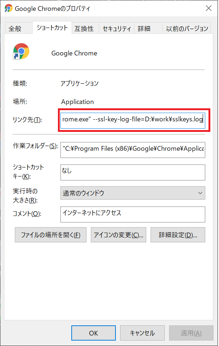Expand the 実行時の大きさ dropdown

point(133,193)
